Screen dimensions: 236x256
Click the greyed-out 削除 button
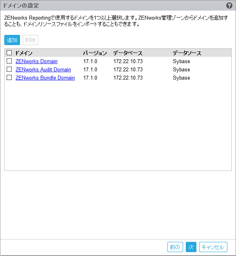coord(31,40)
